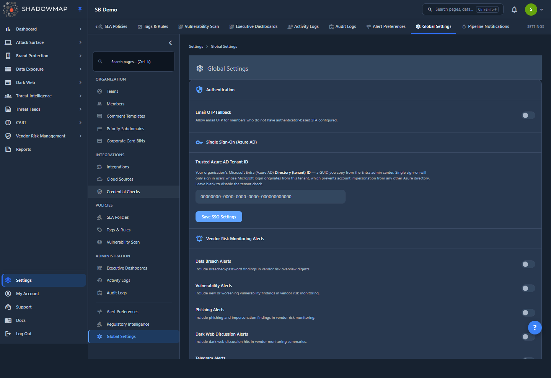551x378 pixels.
Task: Switch to the Audit Logs tab
Action: pyautogui.click(x=342, y=26)
